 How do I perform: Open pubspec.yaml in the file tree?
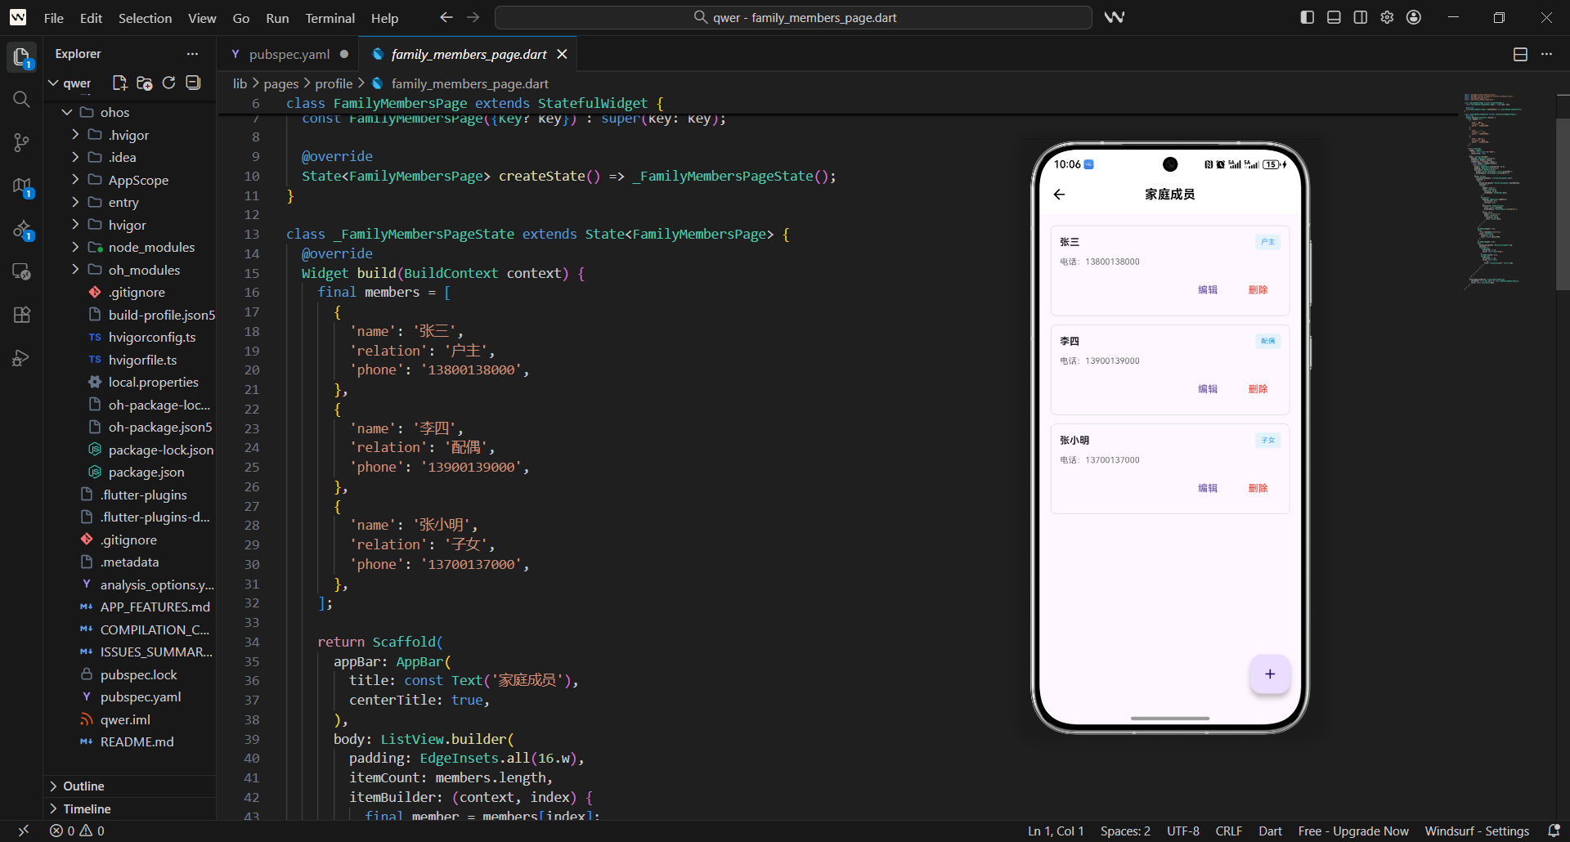point(141,696)
